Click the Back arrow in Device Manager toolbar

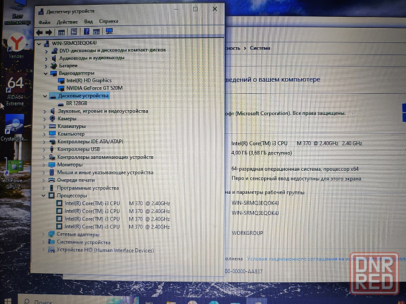(40, 32)
